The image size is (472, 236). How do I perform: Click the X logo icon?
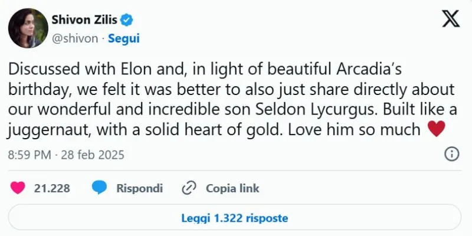click(451, 19)
